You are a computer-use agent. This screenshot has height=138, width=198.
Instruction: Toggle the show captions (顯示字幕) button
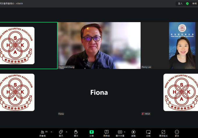point(120,133)
